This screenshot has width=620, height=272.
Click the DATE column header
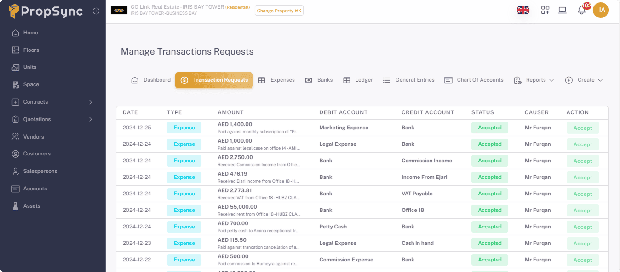point(130,112)
